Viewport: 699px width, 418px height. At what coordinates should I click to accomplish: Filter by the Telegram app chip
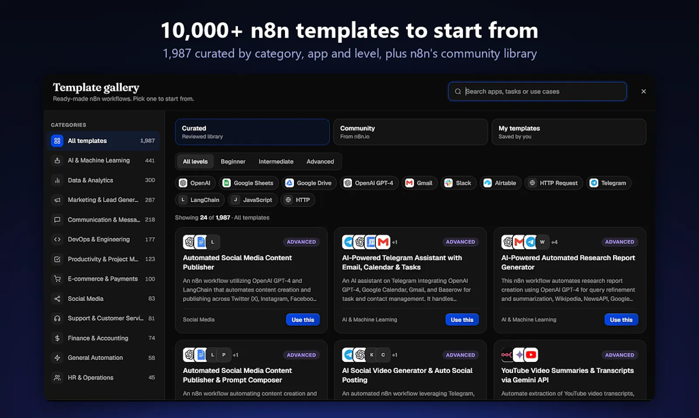pyautogui.click(x=609, y=183)
